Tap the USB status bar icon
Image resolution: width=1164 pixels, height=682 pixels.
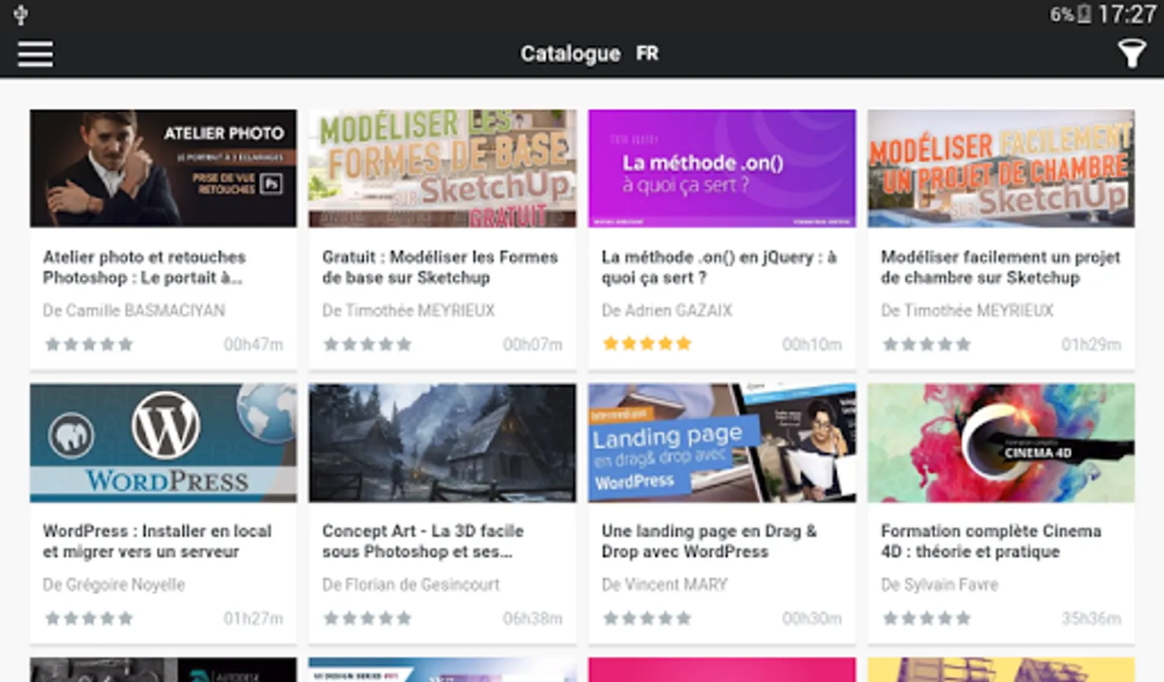click(x=20, y=14)
